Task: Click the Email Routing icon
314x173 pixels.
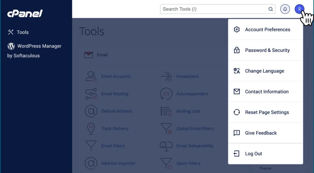Action: [91, 94]
